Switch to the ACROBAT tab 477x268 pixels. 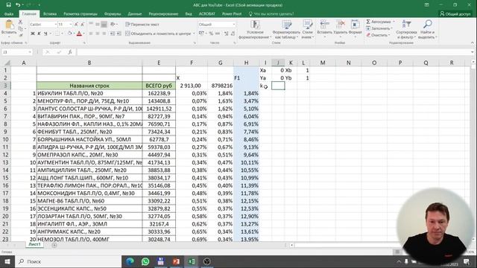point(207,13)
